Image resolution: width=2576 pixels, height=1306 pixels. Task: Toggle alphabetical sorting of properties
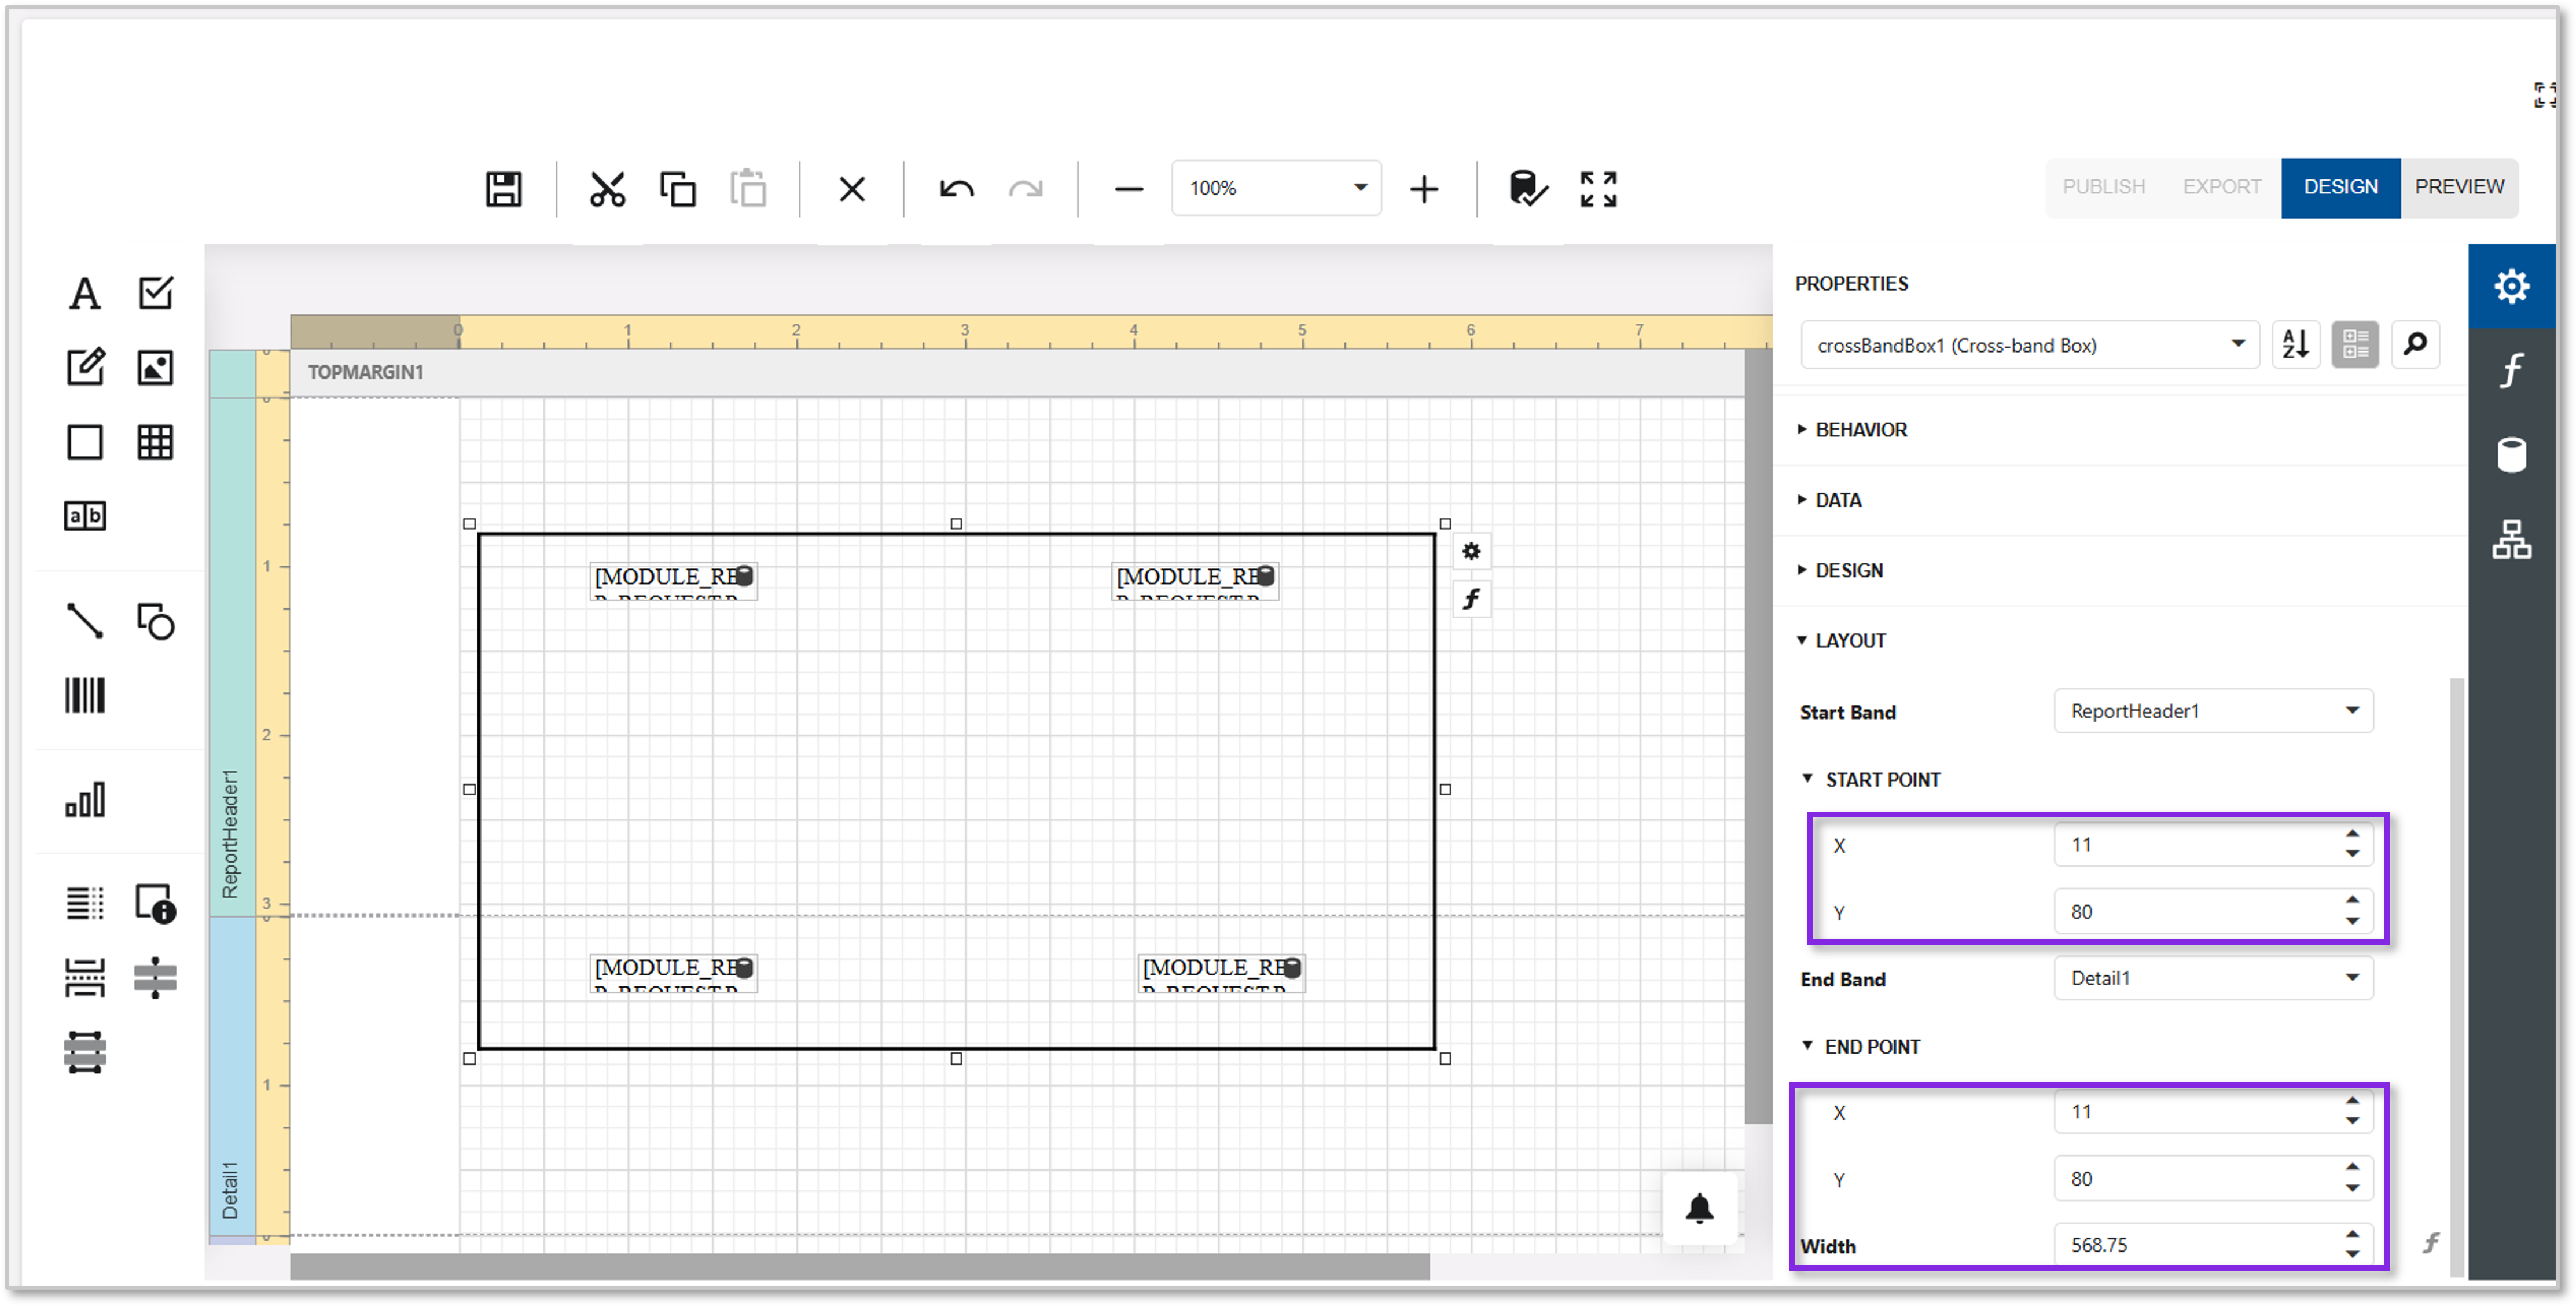tap(2296, 344)
